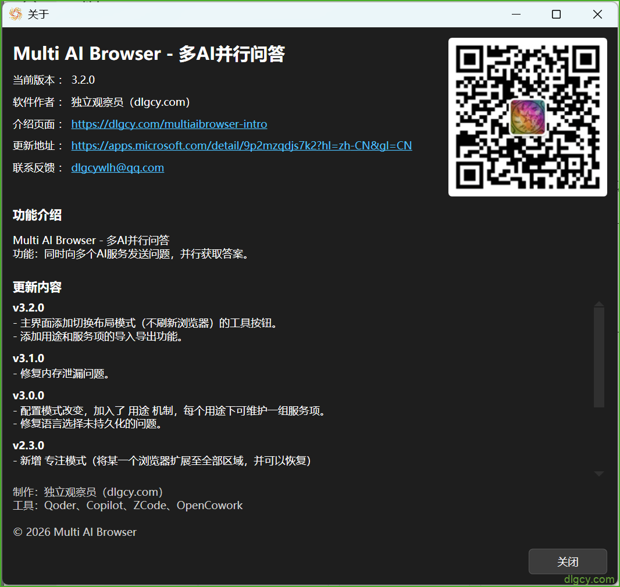Click the v3.2.0 changelog heading

click(x=28, y=307)
